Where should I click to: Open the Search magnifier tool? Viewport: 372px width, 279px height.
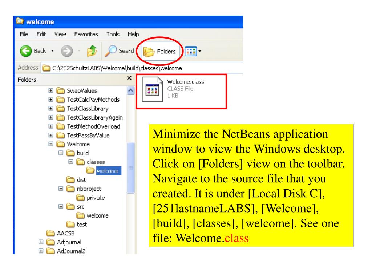click(x=110, y=51)
